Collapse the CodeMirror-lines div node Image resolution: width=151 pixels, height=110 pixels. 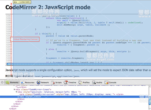point(14,90)
